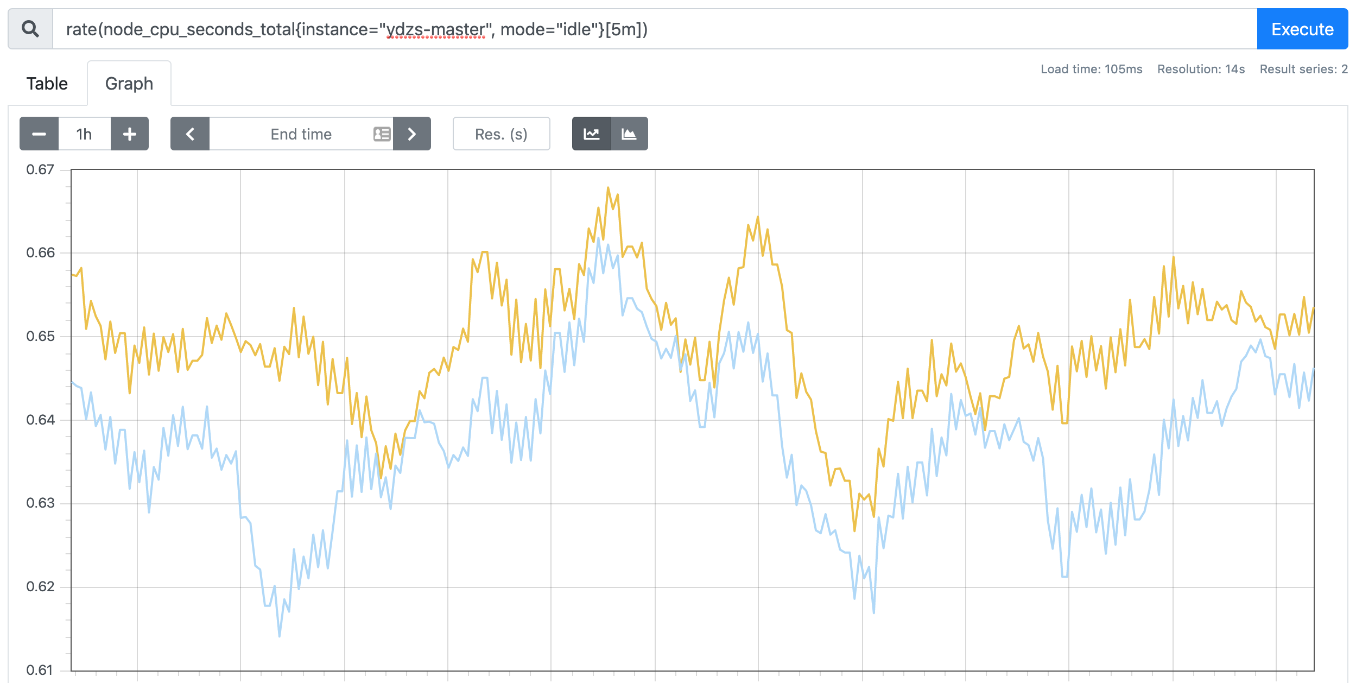
Task: Click the End time input field
Action: (301, 134)
